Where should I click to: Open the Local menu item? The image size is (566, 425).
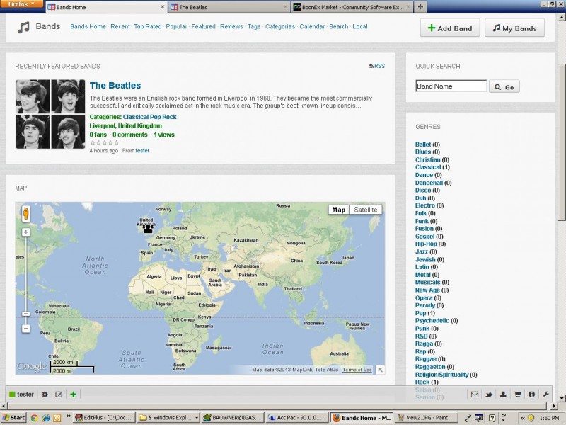pos(360,26)
